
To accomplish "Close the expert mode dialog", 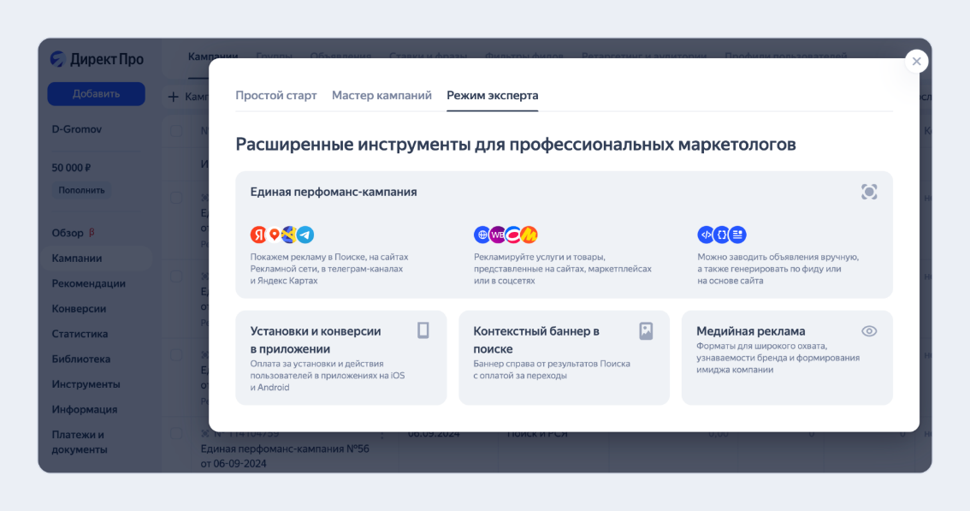I will [916, 61].
